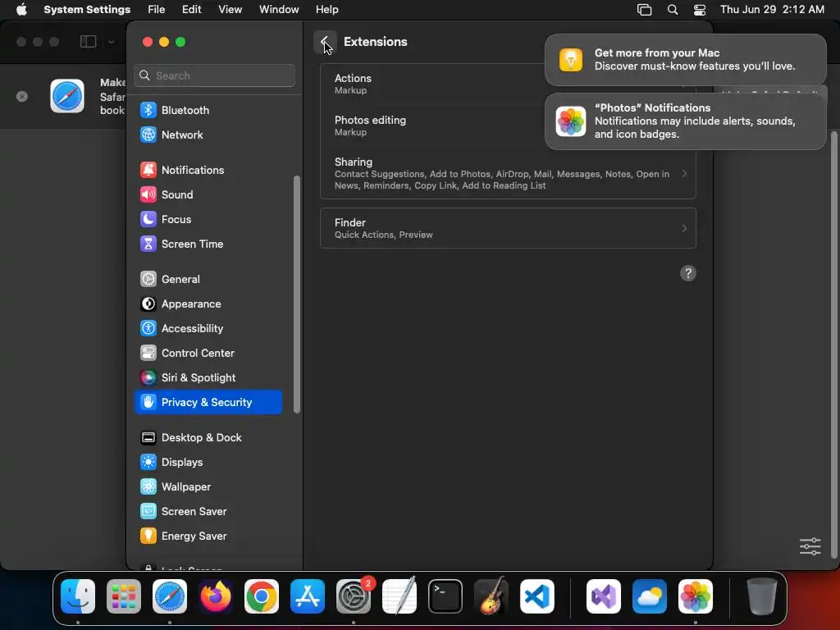The height and width of the screenshot is (630, 840).
Task: Toggle Safari sidebar button in background window
Action: [x=88, y=42]
